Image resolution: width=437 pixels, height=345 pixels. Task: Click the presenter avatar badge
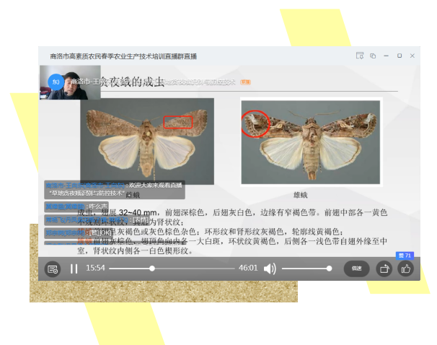click(x=56, y=82)
